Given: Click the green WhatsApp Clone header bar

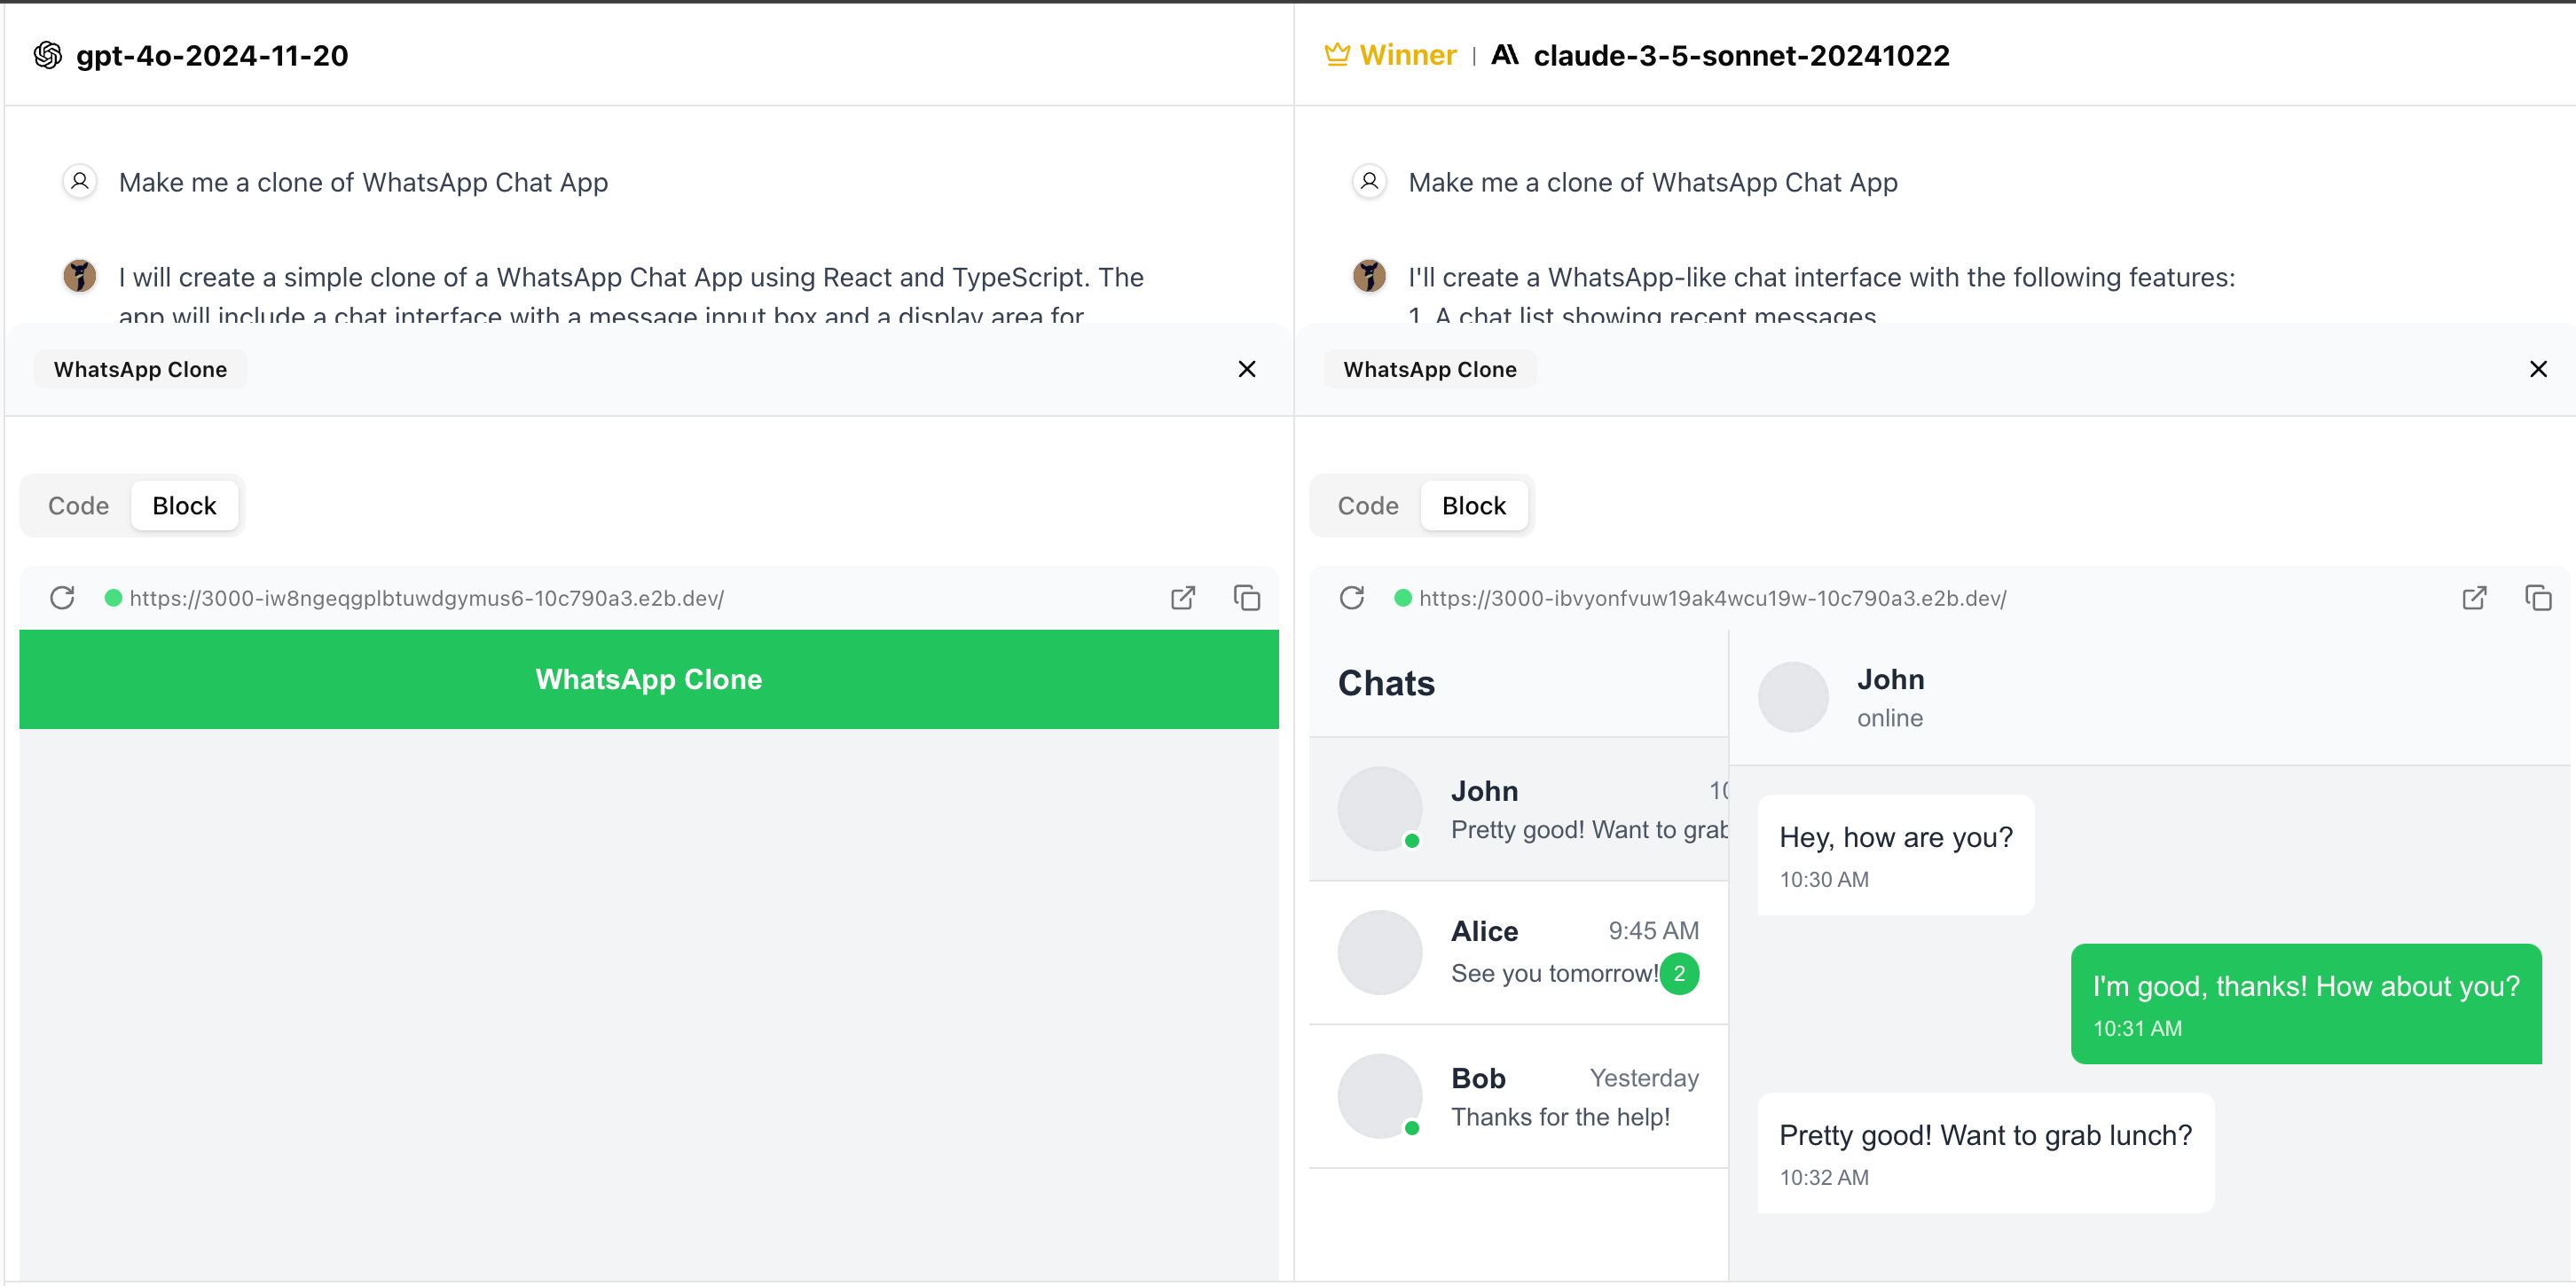Looking at the screenshot, I should pos(649,679).
